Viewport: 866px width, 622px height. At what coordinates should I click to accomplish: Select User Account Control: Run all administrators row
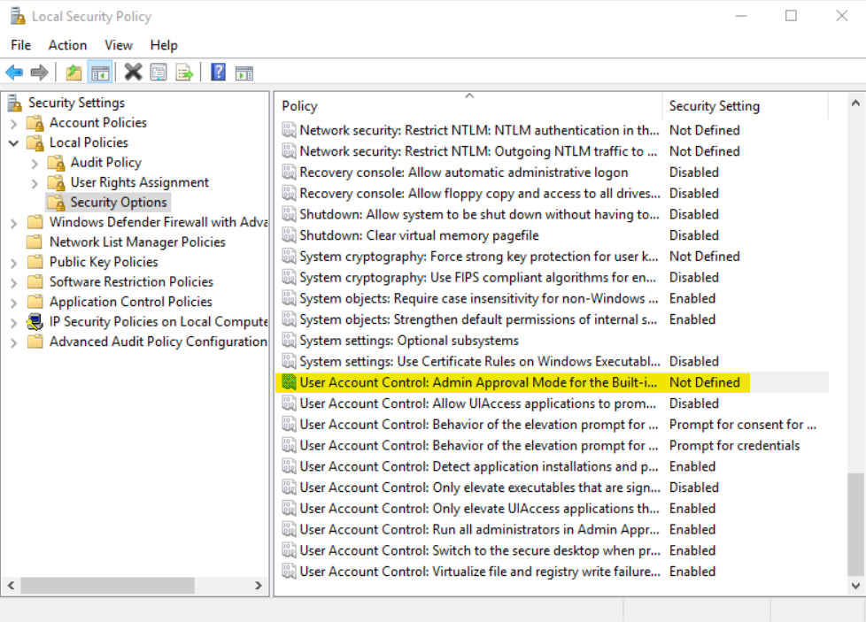[552, 529]
